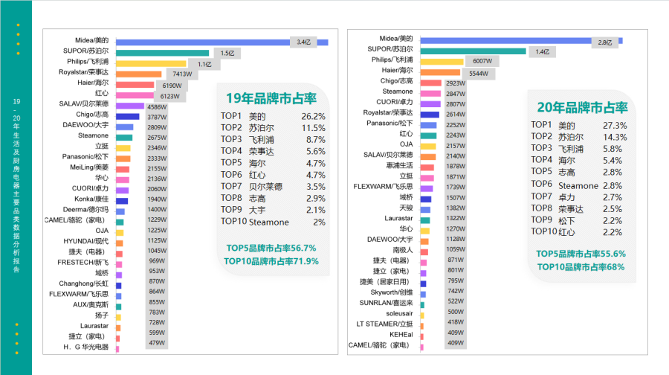Select the 20年品牌市占率 heading

point(577,106)
